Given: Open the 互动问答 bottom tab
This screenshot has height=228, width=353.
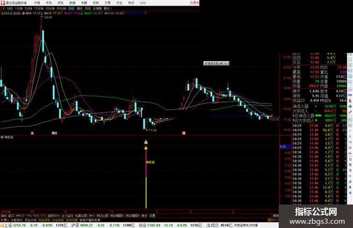Looking at the screenshot, I should click(72, 220).
